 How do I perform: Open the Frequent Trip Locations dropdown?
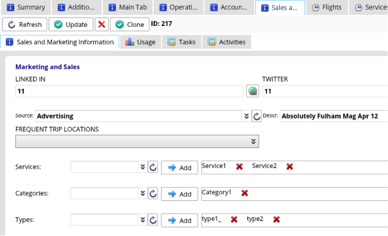[x=253, y=142]
